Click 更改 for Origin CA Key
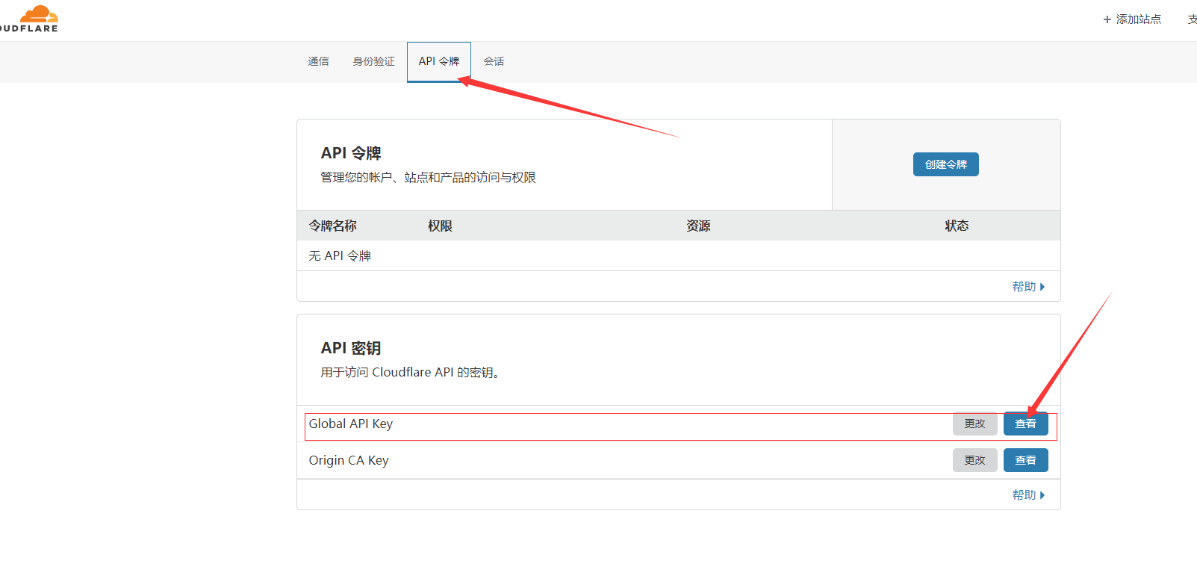This screenshot has width=1197, height=561. pos(974,460)
